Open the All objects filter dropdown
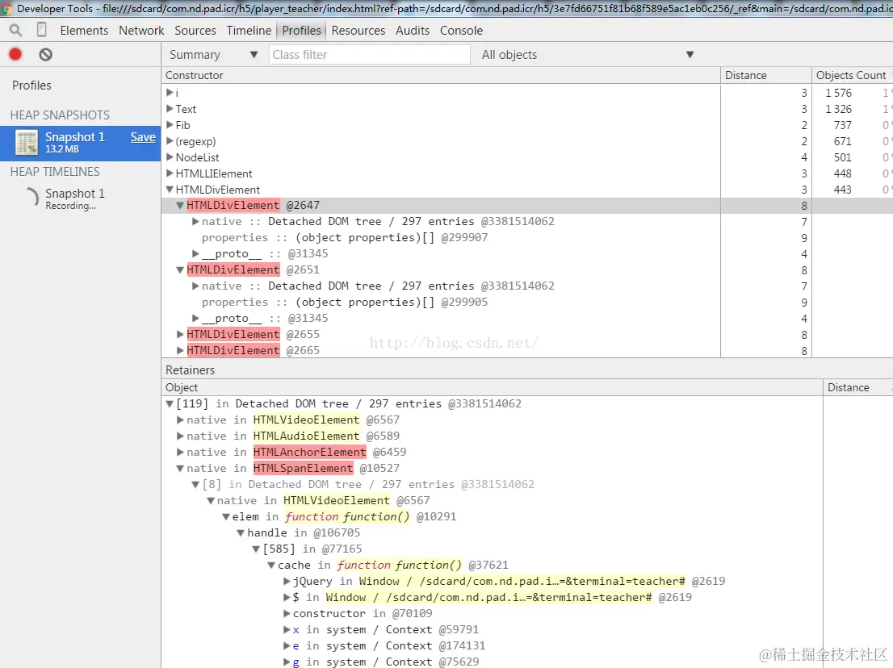This screenshot has width=893, height=668. [x=588, y=55]
